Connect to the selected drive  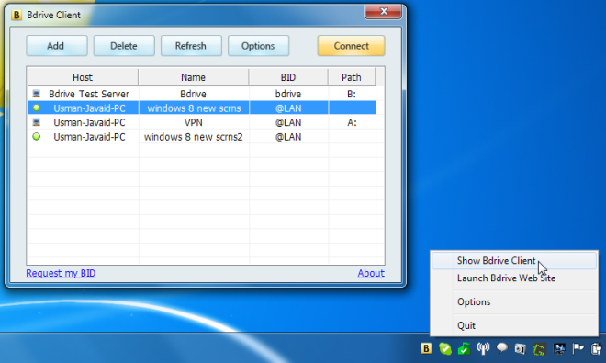(x=352, y=46)
